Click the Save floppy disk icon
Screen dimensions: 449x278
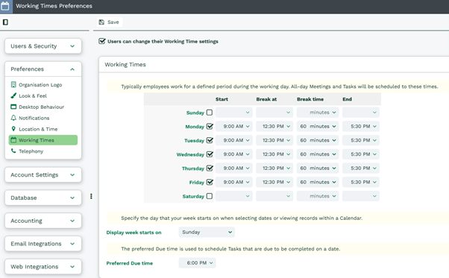[101, 22]
